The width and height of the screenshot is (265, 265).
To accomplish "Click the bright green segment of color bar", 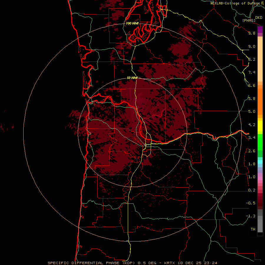I will click(x=260, y=142).
